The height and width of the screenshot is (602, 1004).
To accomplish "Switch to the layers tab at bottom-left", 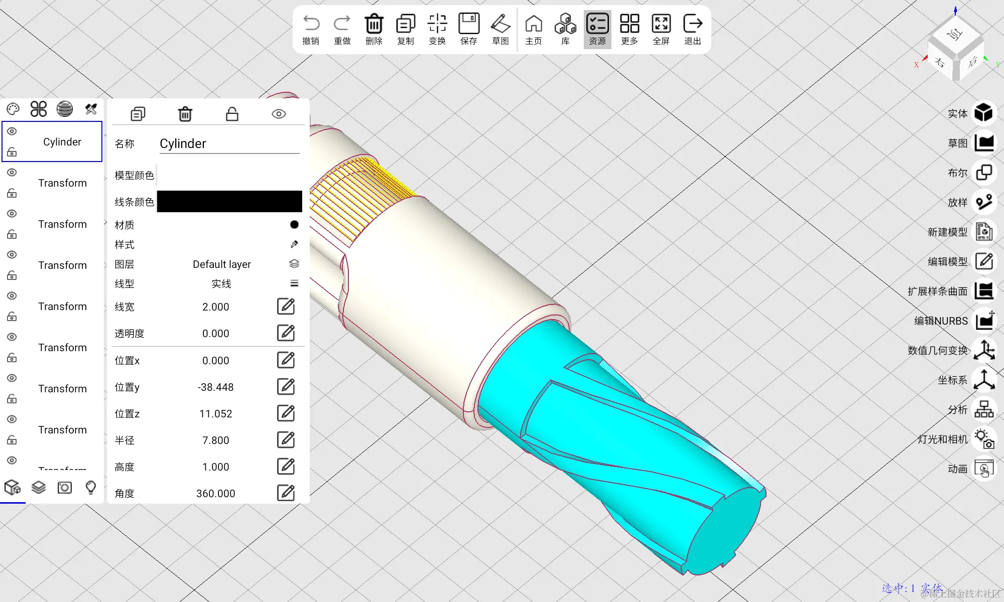I will (x=39, y=487).
